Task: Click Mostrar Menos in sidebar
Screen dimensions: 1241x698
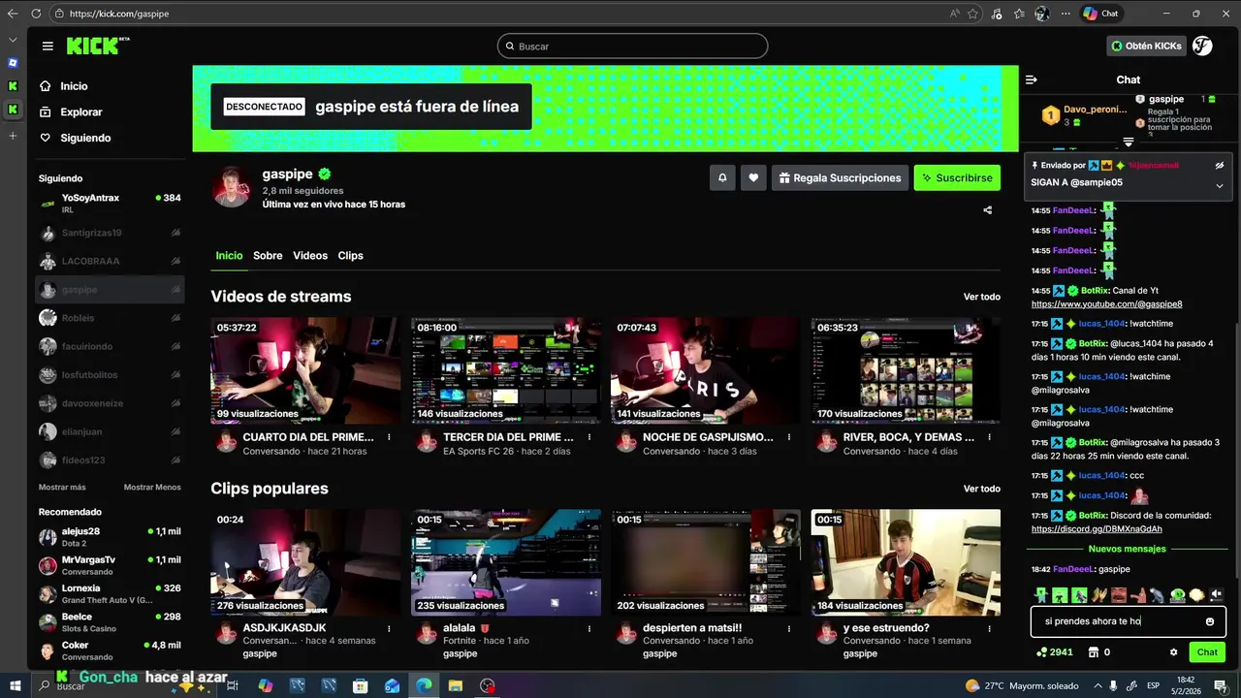Action: click(x=152, y=488)
